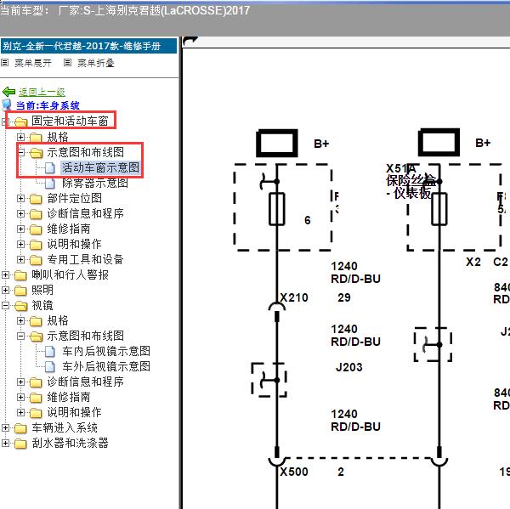Click the 菜单折叠 icon
The image size is (510, 509).
tap(68, 62)
